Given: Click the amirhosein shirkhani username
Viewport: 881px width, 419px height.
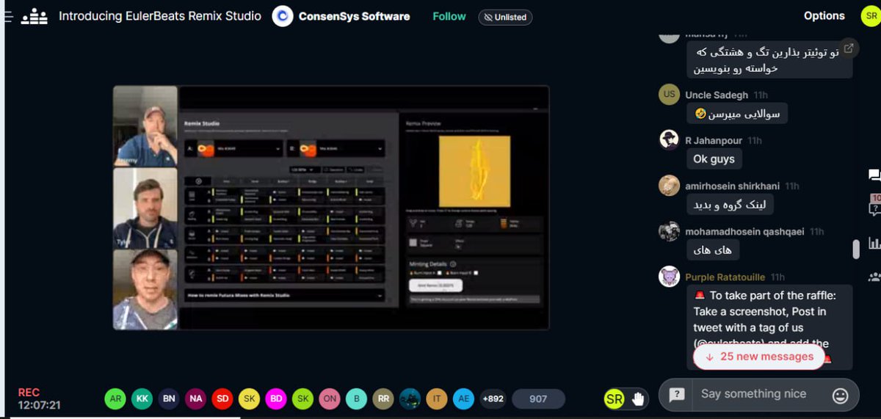Looking at the screenshot, I should point(732,186).
